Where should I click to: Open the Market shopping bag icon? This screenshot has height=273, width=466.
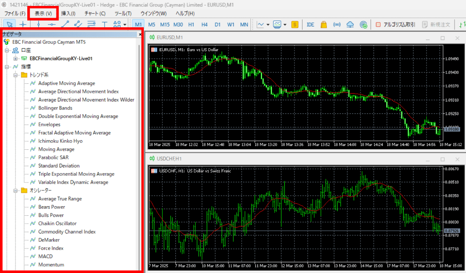click(324, 25)
